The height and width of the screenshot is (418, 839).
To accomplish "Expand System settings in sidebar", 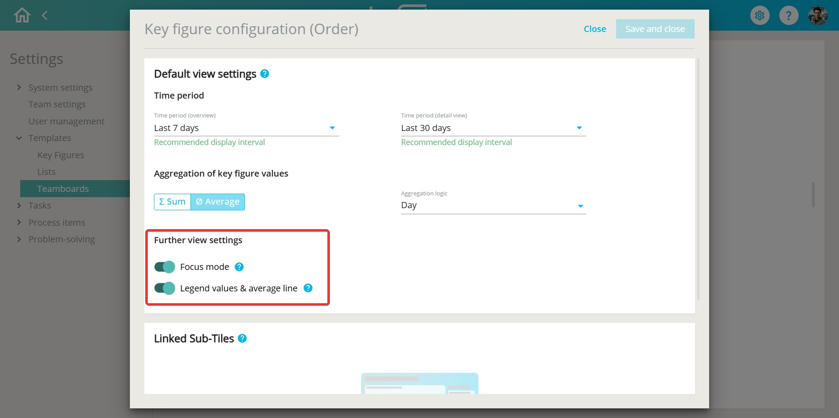I will pos(60,88).
